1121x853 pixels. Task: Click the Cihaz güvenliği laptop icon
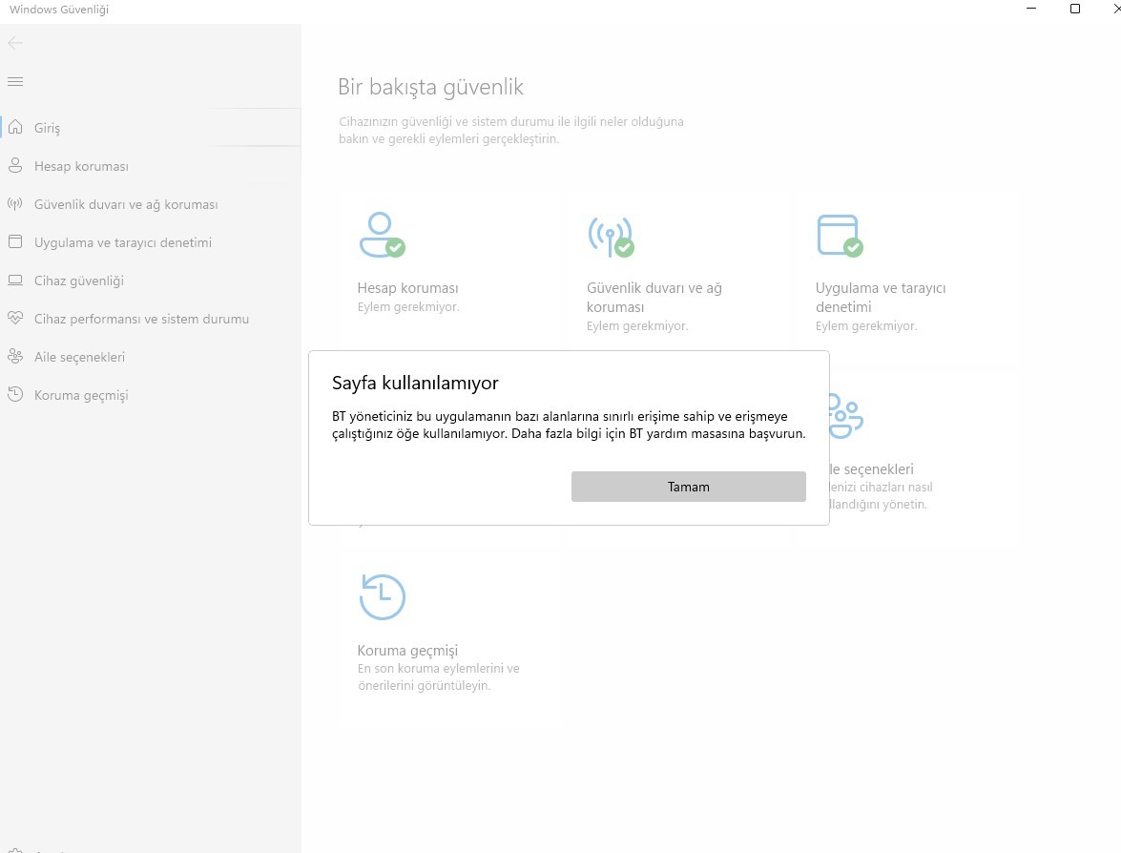15,281
